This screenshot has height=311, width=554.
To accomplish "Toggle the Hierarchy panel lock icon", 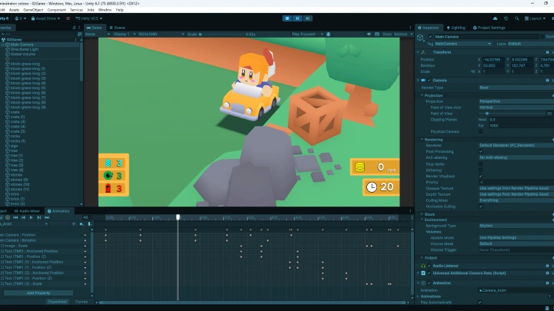I will [x=74, y=28].
